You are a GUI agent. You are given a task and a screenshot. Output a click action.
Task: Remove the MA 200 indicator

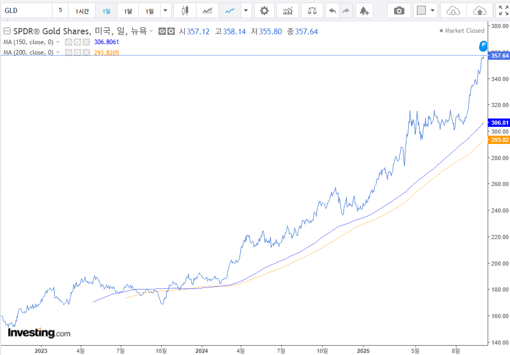86,52
